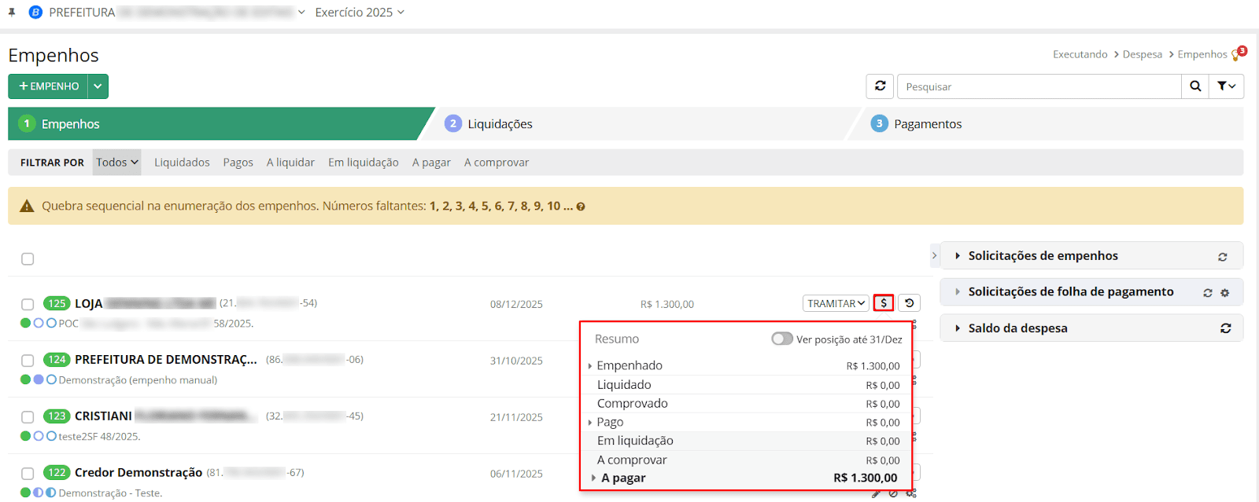1259x502 pixels.
Task: Click the + EMPENHO button
Action: [48, 86]
